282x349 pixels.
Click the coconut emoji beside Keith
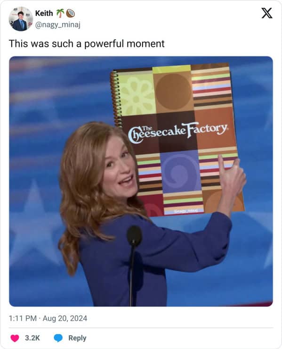pos(71,13)
